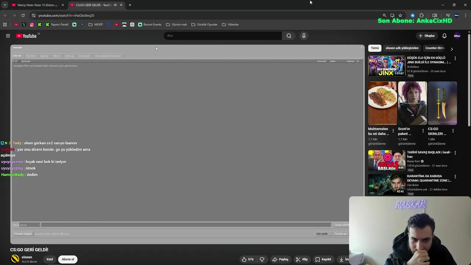
Task: Select the Tümü filter chip
Action: click(x=375, y=48)
